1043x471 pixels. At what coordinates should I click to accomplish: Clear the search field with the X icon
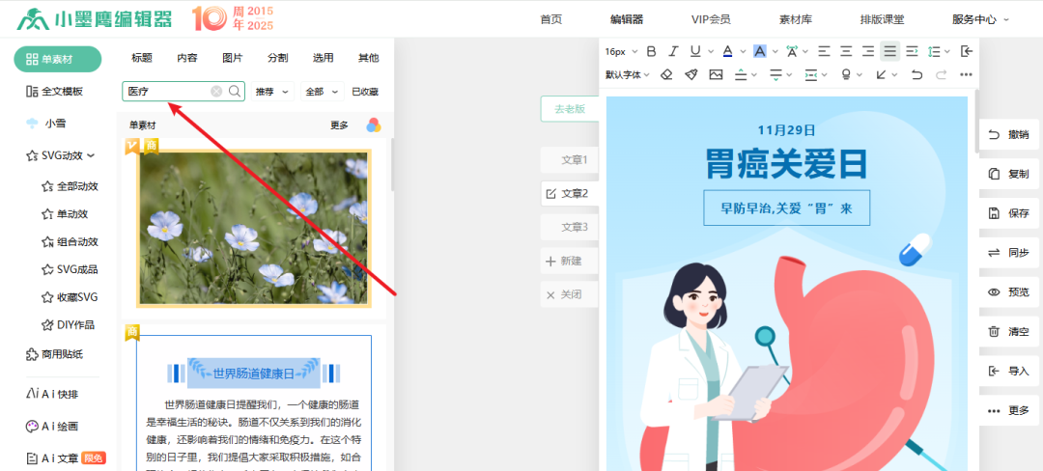[x=216, y=92]
